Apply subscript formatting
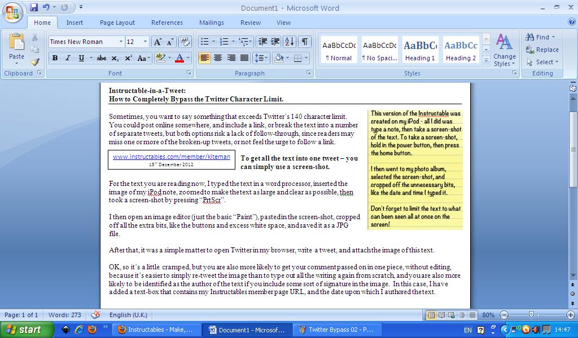This screenshot has width=578, height=338. click(115, 58)
